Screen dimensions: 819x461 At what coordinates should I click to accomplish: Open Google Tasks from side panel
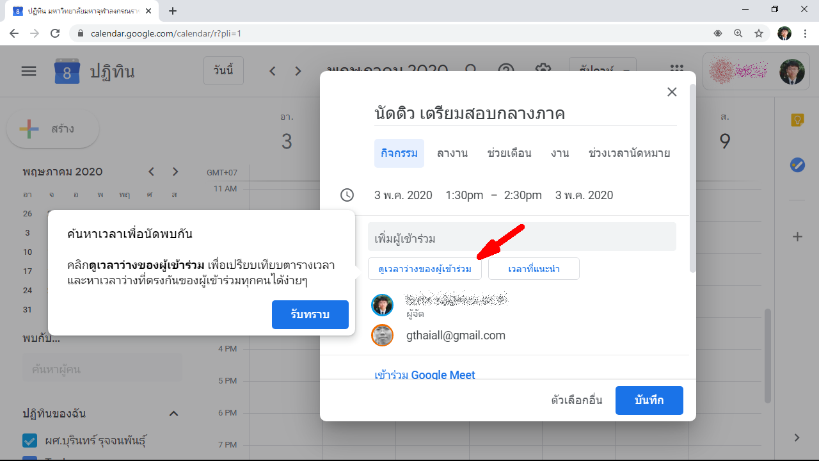pos(797,165)
